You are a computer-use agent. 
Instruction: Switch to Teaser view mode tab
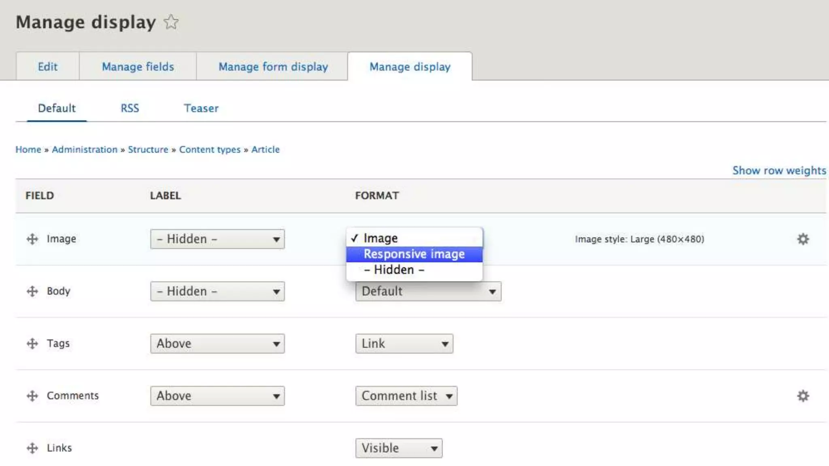click(201, 108)
